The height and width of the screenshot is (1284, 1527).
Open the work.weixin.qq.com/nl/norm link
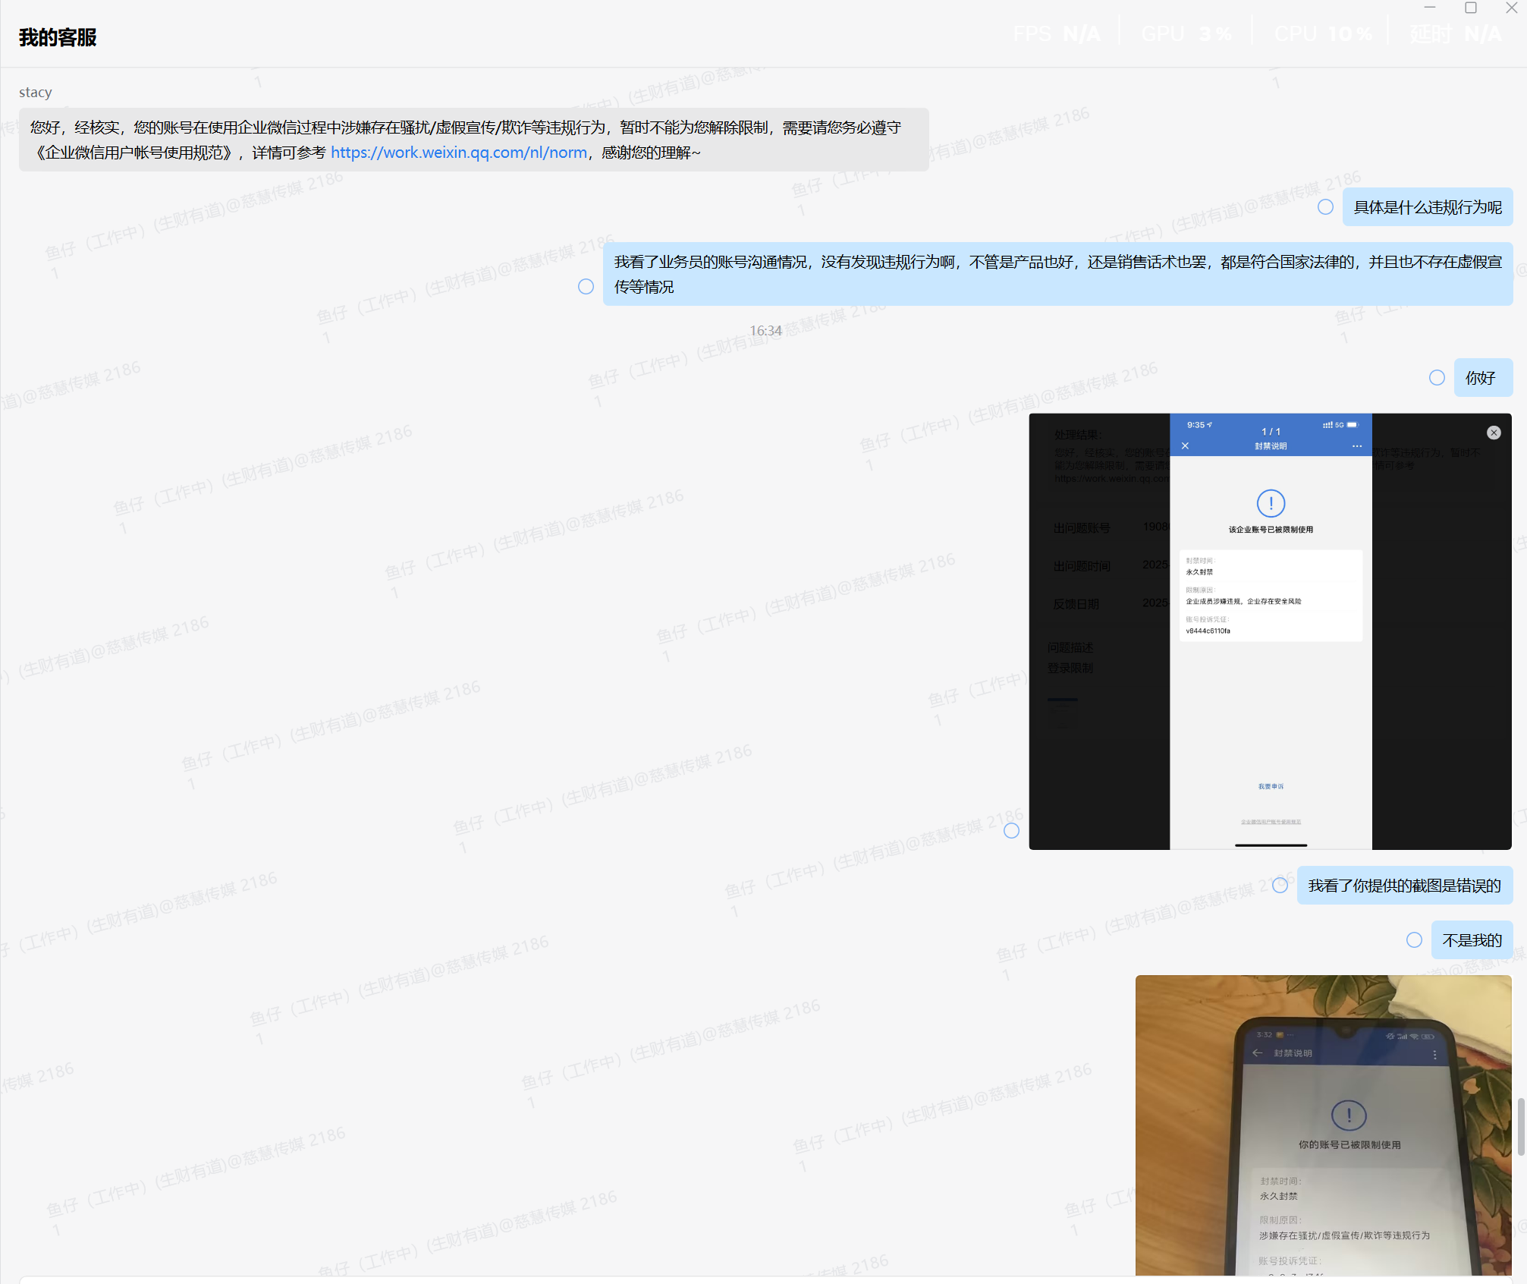tap(459, 153)
